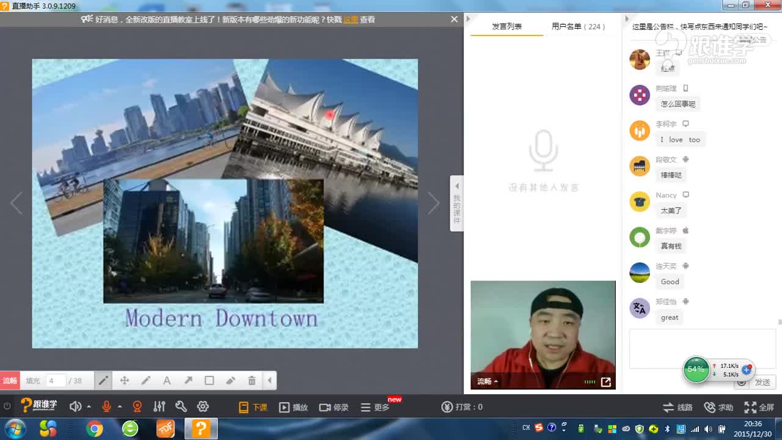Image resolution: width=782 pixels, height=440 pixels.
Task: Toggle the speaker volume icon
Action: click(75, 407)
